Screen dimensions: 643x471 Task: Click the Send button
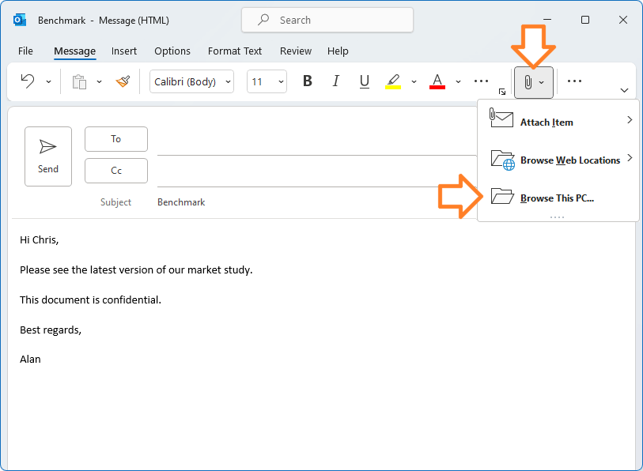point(47,156)
